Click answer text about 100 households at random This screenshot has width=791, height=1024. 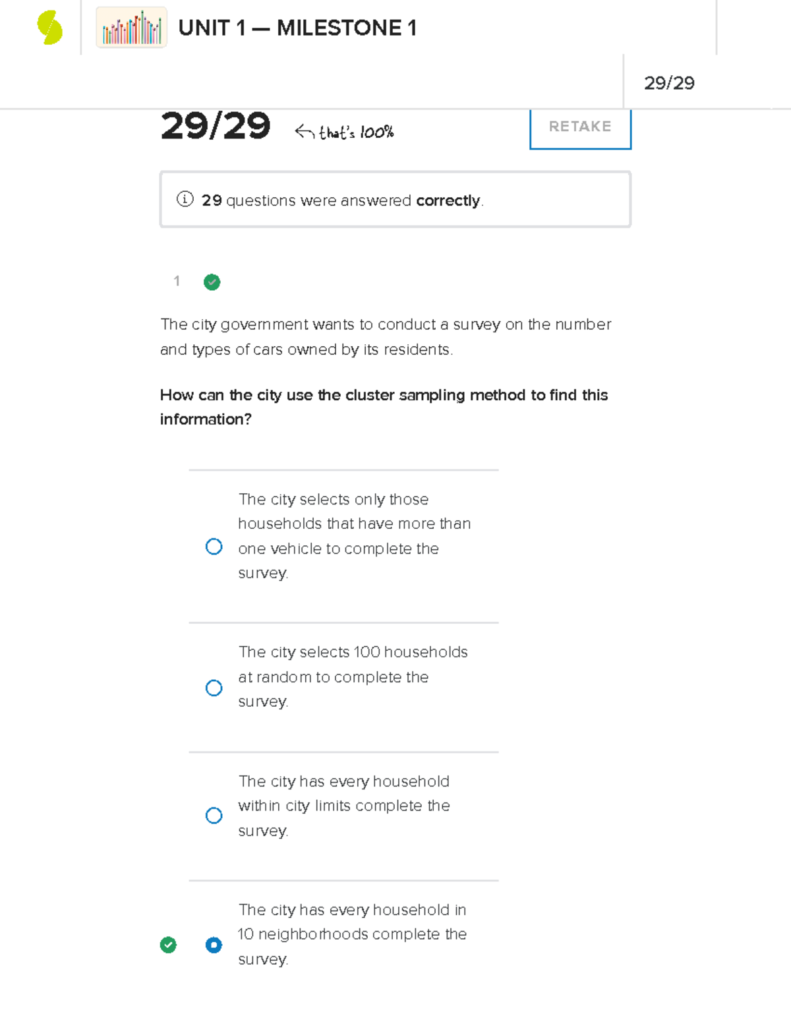tap(353, 677)
